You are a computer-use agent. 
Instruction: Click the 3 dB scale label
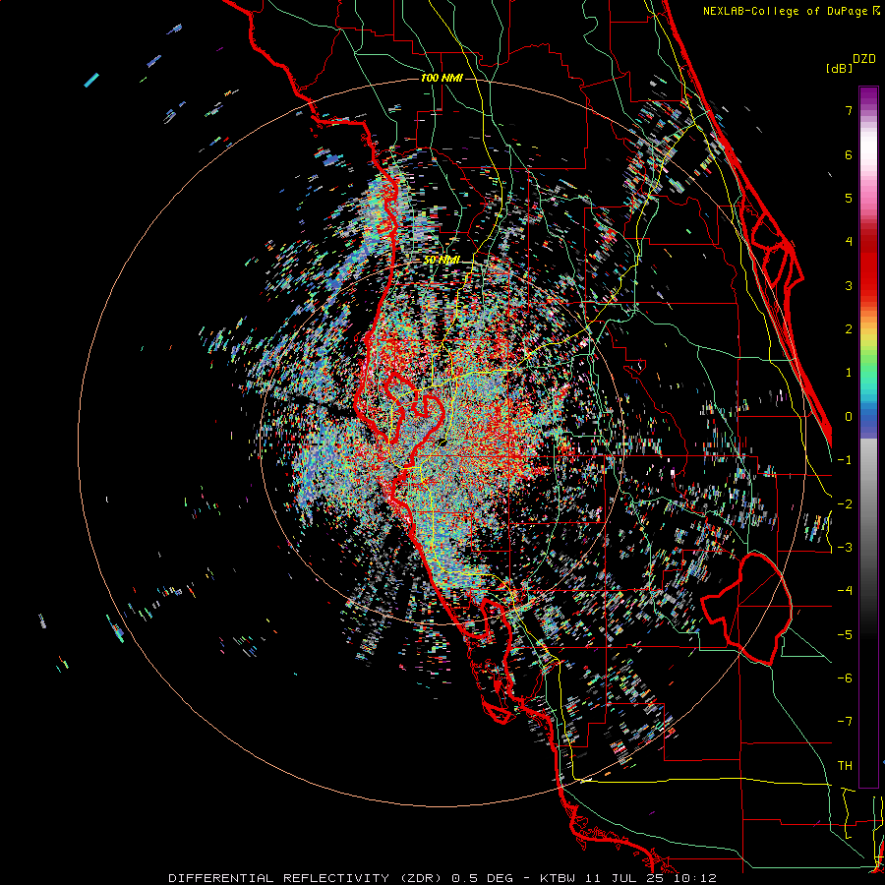(849, 285)
